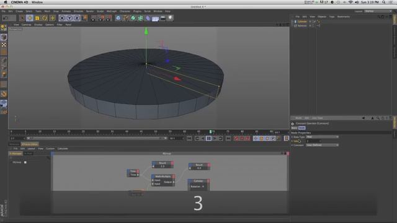Open XPresso editor Calculate menu
This screenshot has height=223, width=397.
63,149
